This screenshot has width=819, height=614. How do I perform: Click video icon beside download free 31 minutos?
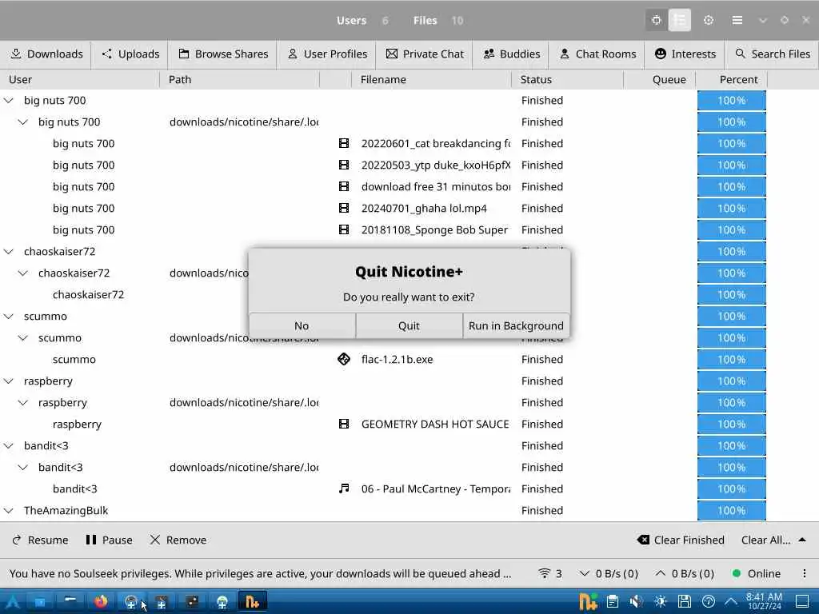[x=344, y=186]
